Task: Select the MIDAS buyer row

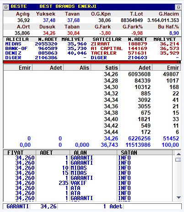Action: pyautogui.click(x=46, y=44)
